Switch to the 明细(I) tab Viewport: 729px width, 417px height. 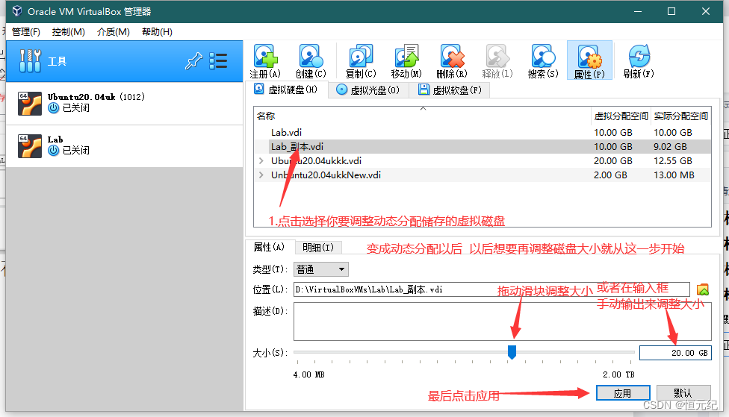click(x=318, y=248)
